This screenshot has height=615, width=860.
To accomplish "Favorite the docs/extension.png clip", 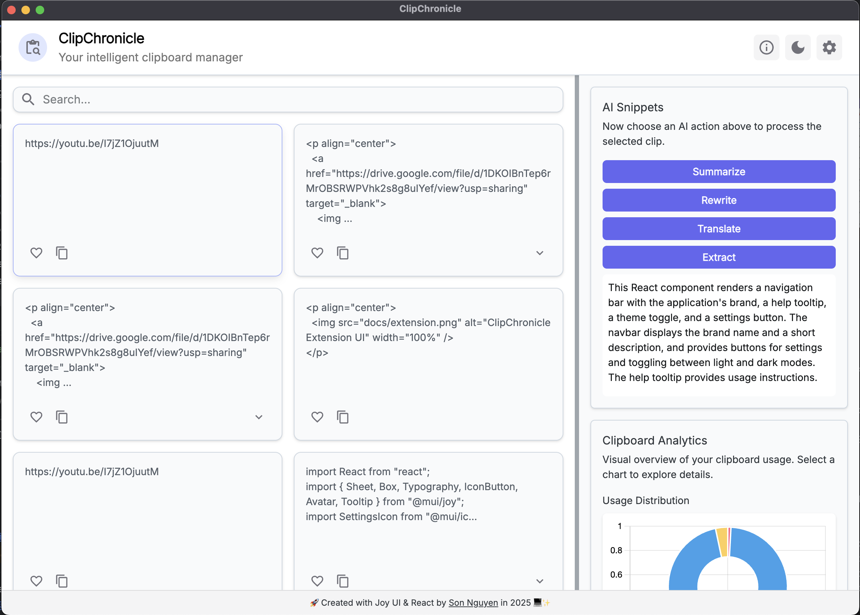I will (317, 417).
